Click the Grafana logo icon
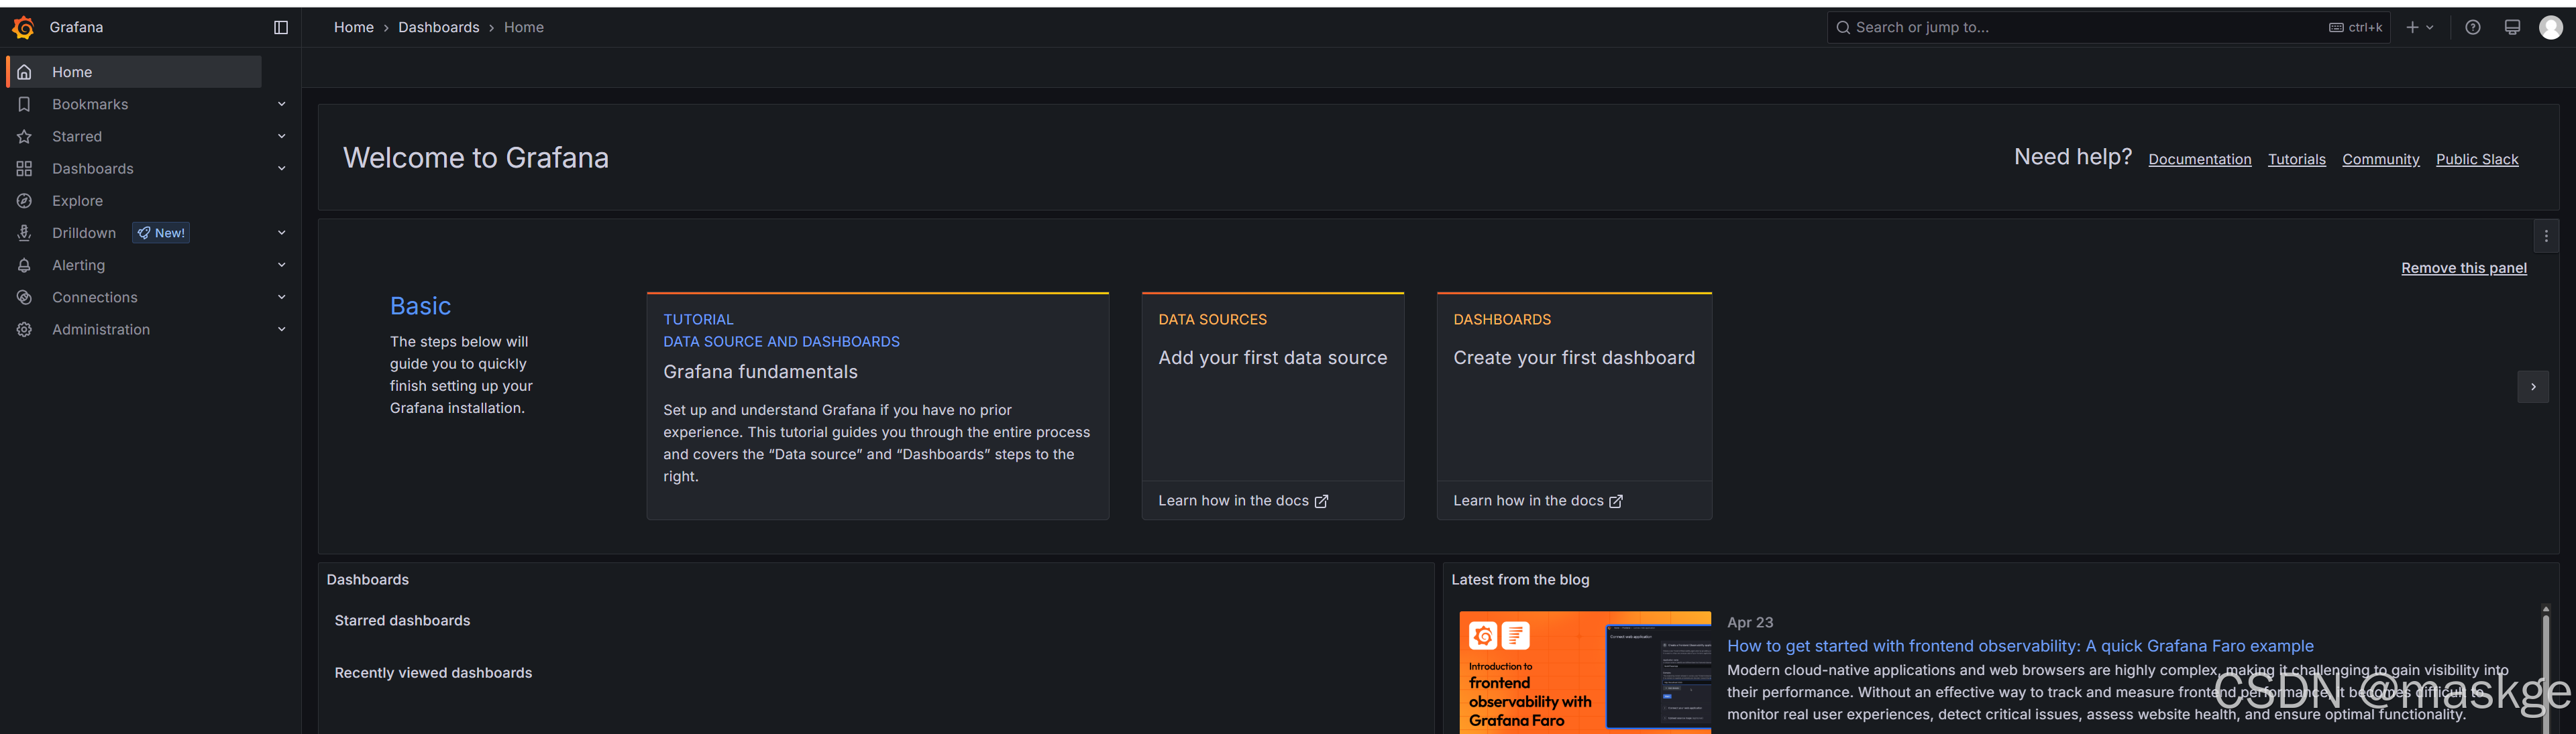The width and height of the screenshot is (2576, 734). 23,27
